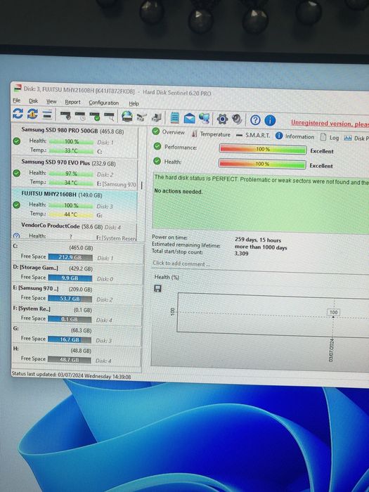Select the D: [Storage Gam..] partition
This screenshot has width=369, height=492.
coord(77,273)
